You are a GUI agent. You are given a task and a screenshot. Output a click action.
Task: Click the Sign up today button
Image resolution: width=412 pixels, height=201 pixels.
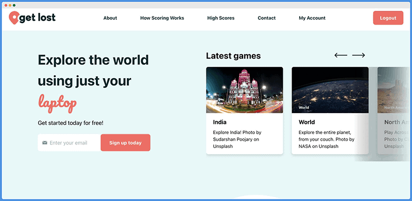pyautogui.click(x=125, y=143)
